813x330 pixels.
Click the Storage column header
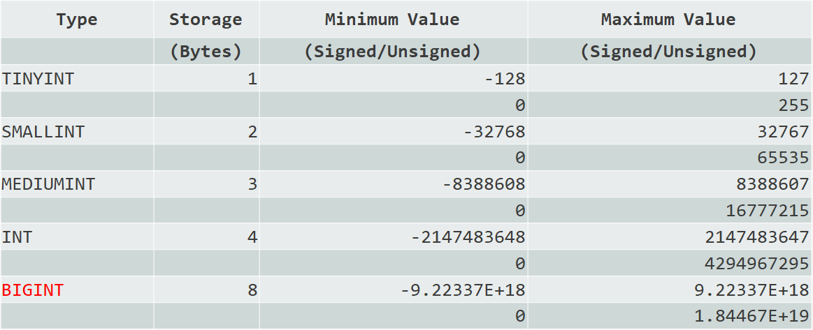206,20
